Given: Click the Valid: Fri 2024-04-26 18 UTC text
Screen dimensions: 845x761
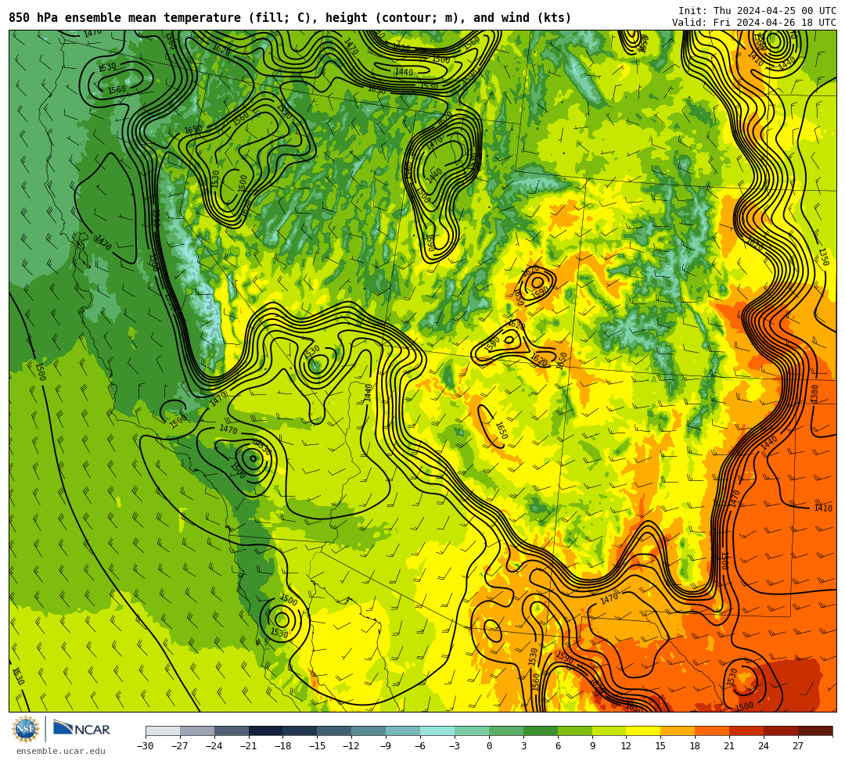Looking at the screenshot, I should point(754,23).
